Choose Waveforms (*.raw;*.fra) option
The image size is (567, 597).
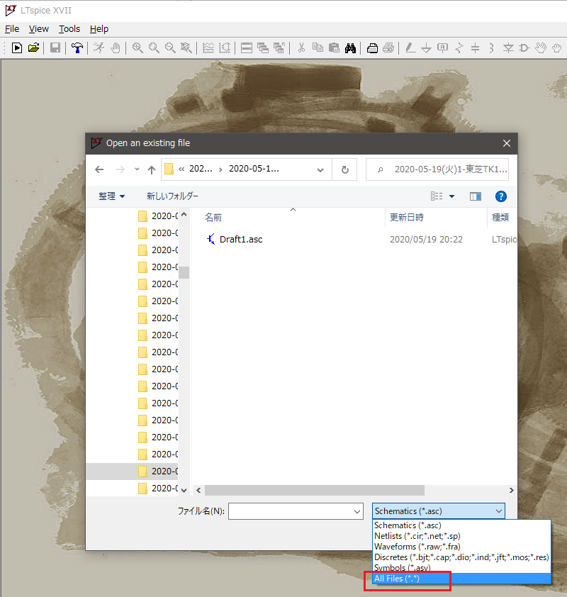(x=461, y=547)
